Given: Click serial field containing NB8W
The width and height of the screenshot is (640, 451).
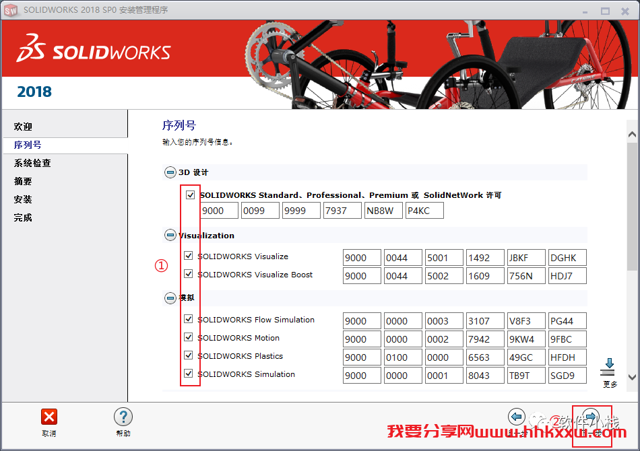Looking at the screenshot, I should [x=384, y=211].
